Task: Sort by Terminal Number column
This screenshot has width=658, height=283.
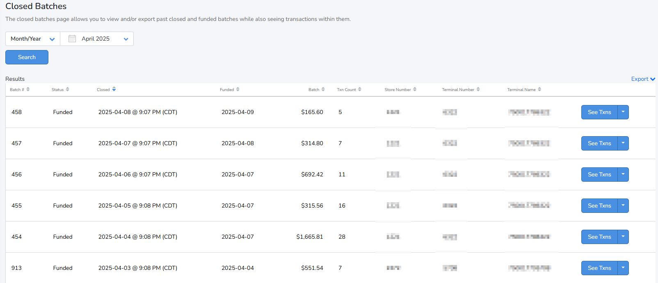Action: pyautogui.click(x=461, y=89)
